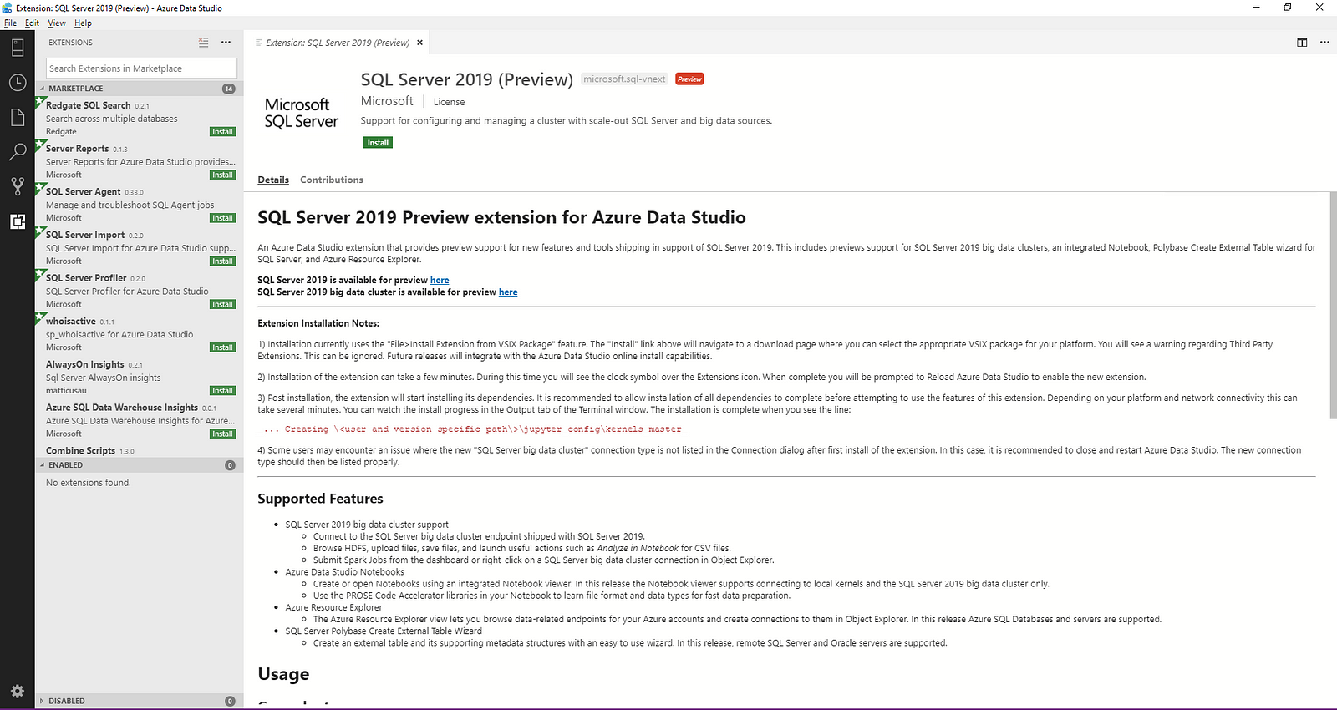Open big data cluster preview 'here' link
The width and height of the screenshot is (1337, 710).
click(508, 292)
